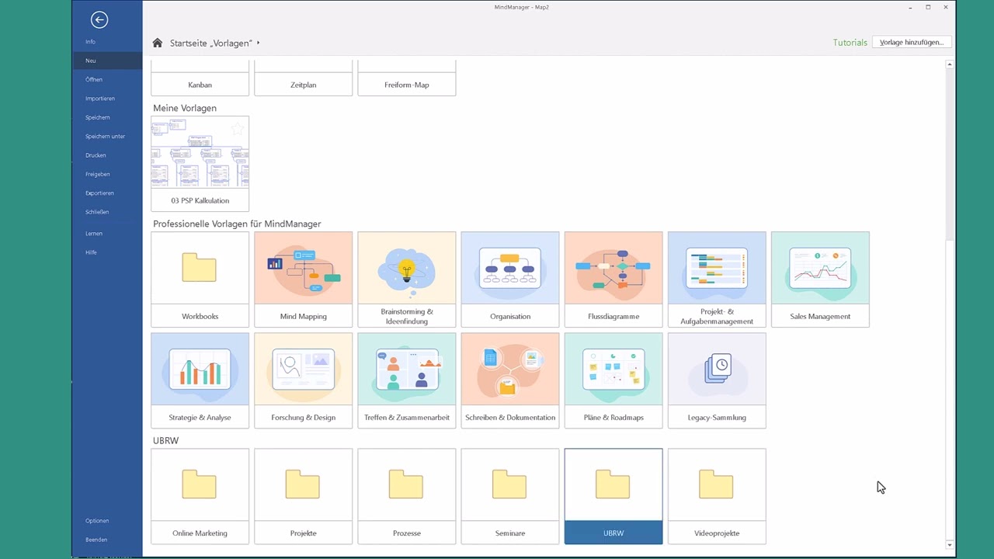Image resolution: width=994 pixels, height=559 pixels.
Task: Select the Freiform-Map template
Action: pos(406,78)
